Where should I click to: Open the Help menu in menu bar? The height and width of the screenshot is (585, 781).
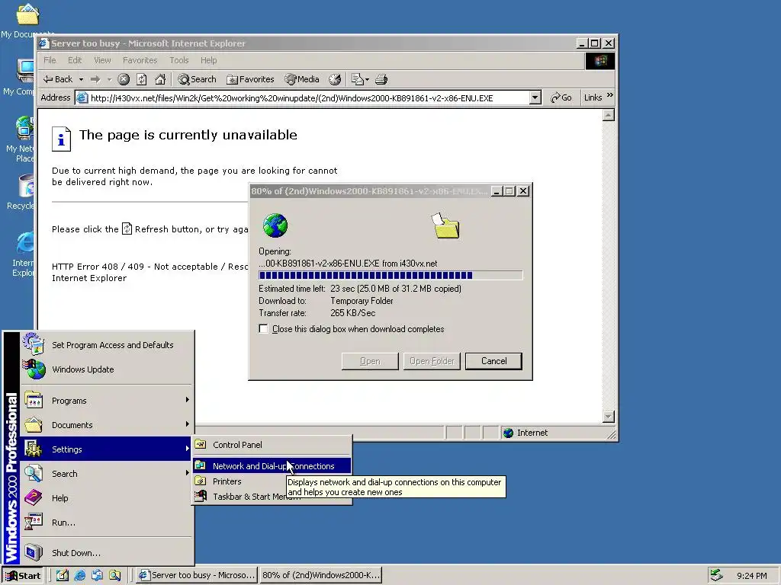tap(209, 60)
